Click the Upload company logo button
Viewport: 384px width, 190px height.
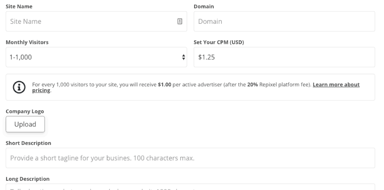25,124
